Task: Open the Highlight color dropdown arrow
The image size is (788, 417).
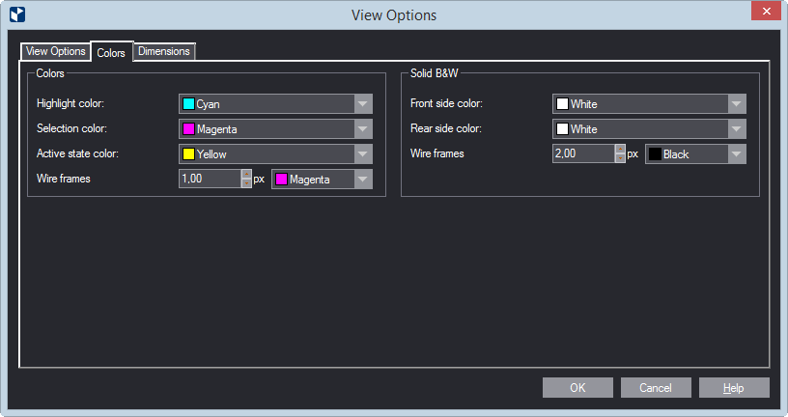Action: [x=363, y=104]
